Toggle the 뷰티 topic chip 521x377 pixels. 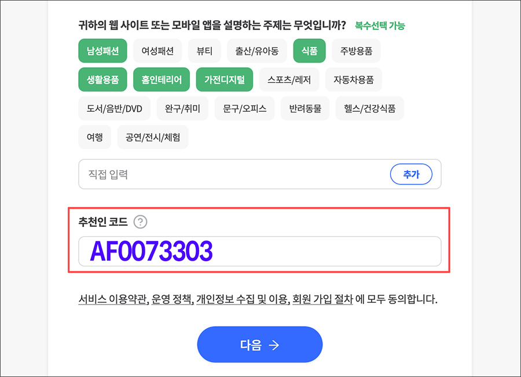(x=204, y=51)
